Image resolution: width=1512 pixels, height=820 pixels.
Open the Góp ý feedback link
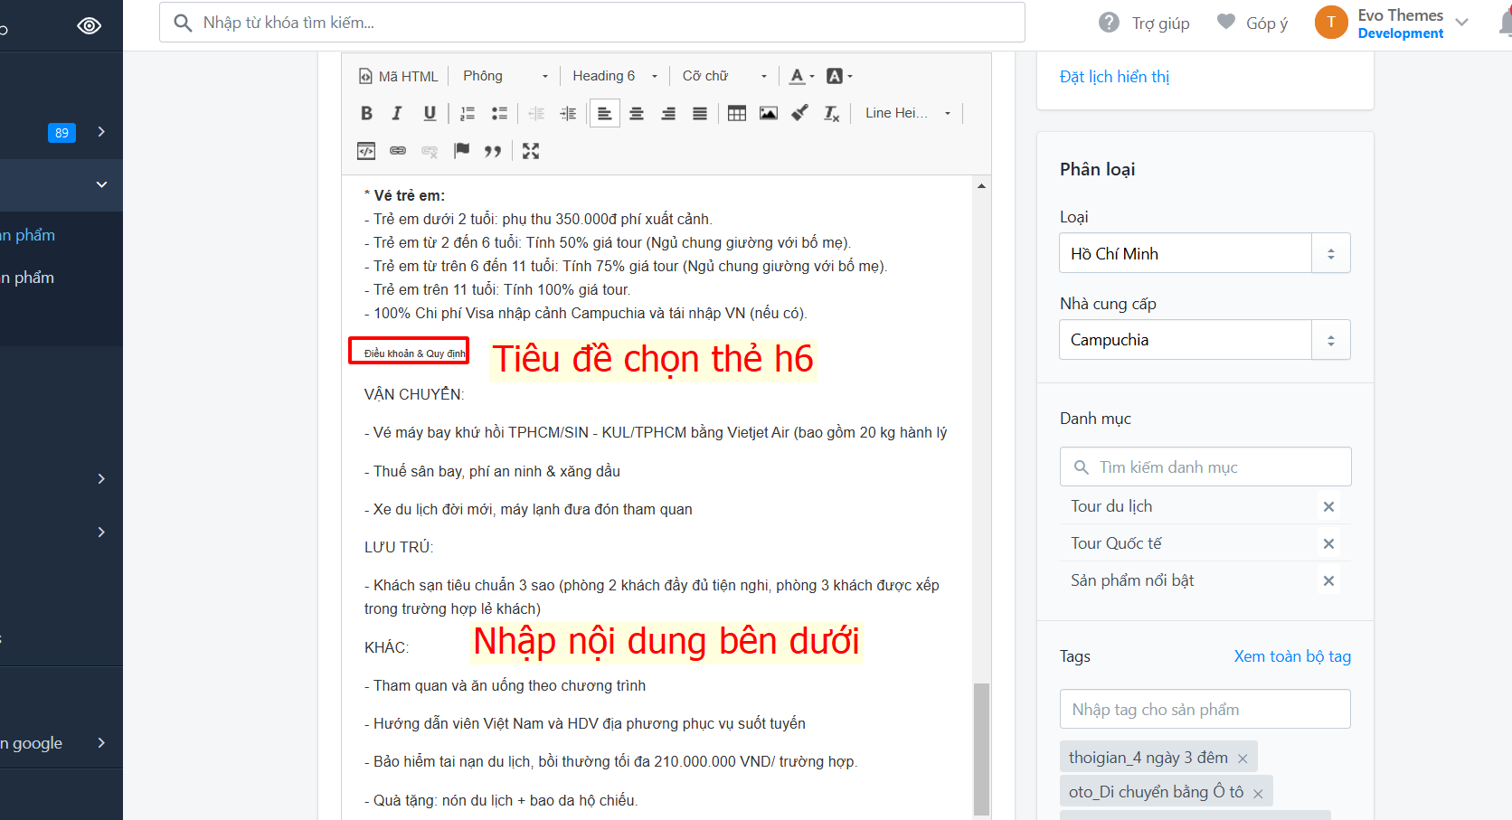[1252, 23]
